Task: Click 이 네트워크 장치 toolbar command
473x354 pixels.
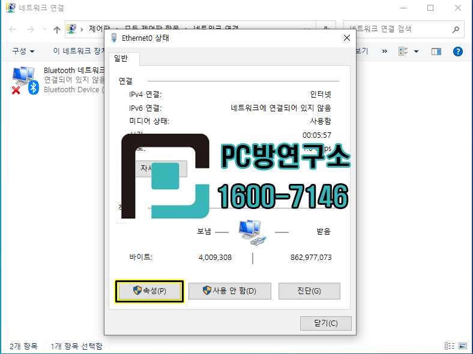Action: 79,51
